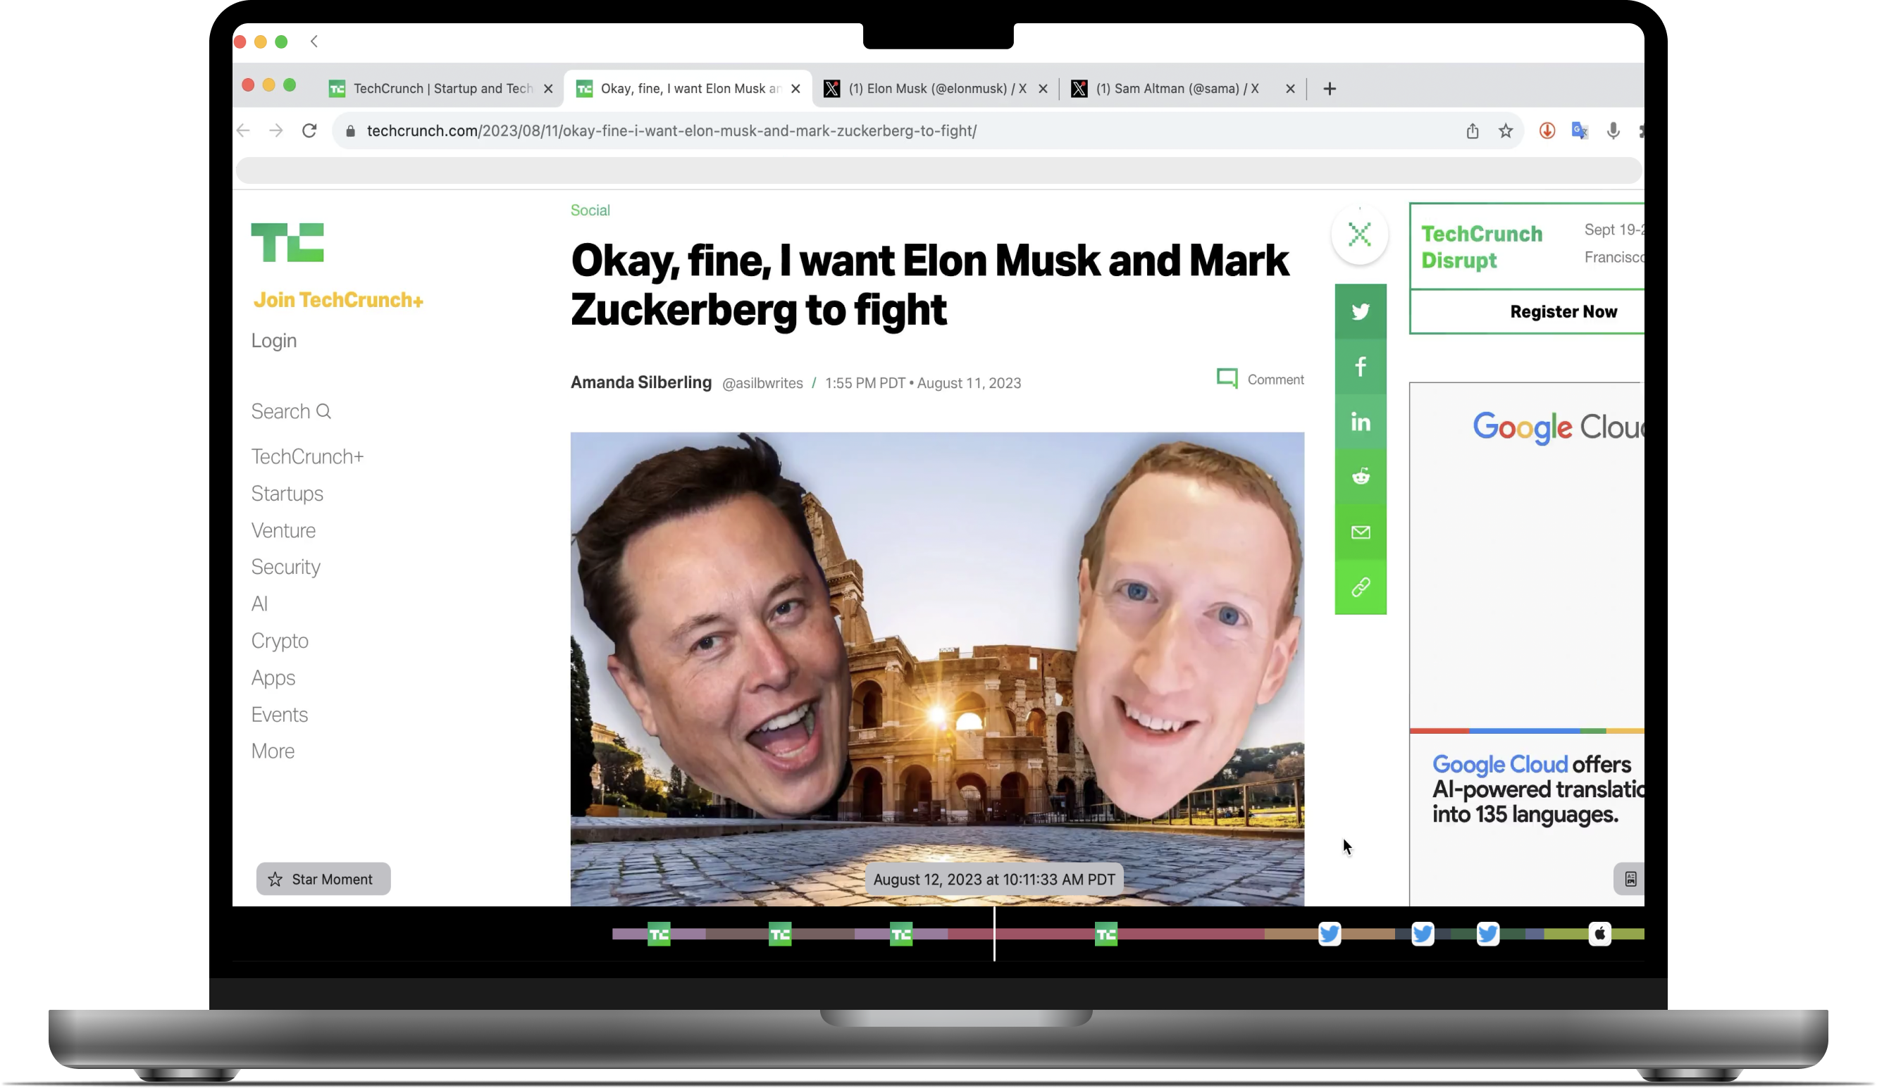The width and height of the screenshot is (1877, 1088).
Task: Close article with green X button
Action: pyautogui.click(x=1359, y=235)
